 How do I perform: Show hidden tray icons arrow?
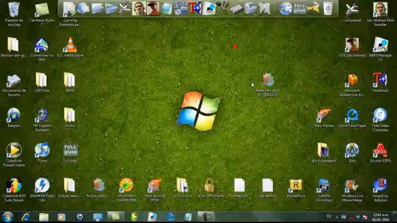[337, 217]
